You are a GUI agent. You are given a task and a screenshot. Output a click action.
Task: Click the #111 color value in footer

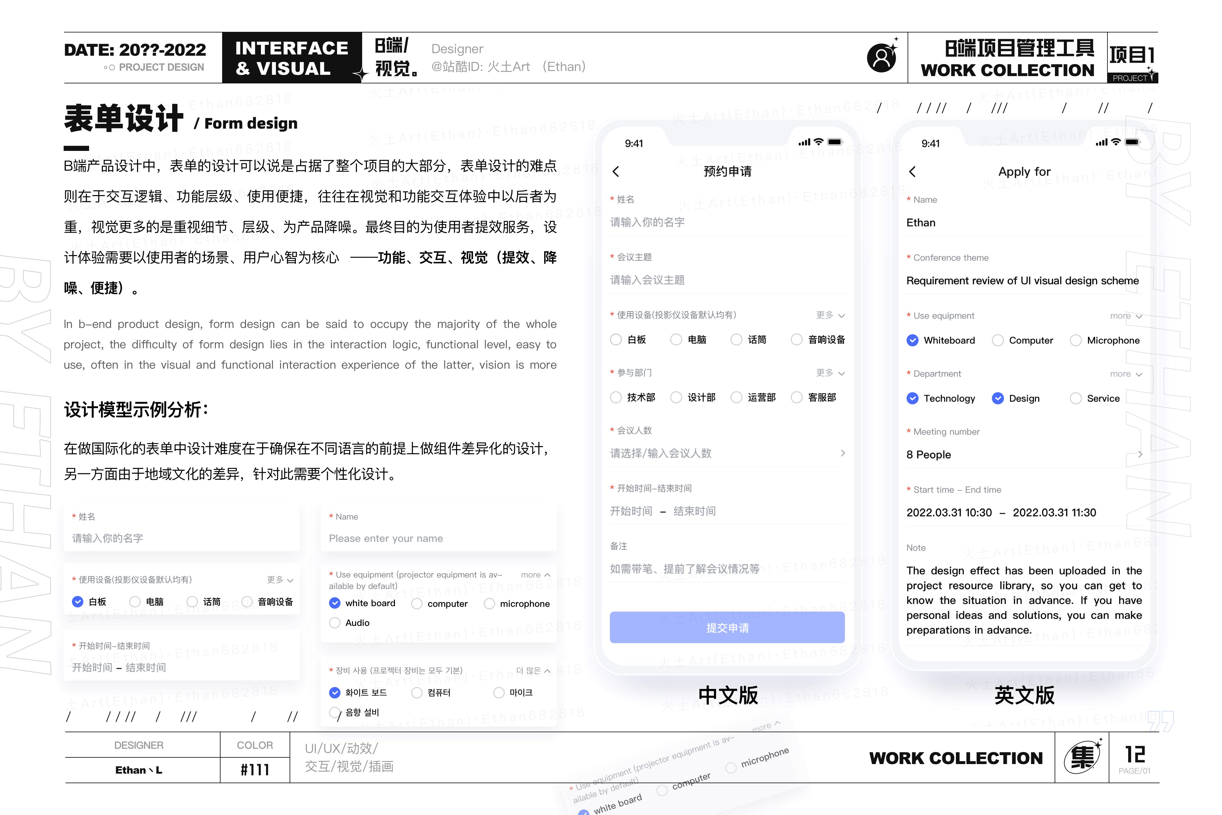coord(255,770)
